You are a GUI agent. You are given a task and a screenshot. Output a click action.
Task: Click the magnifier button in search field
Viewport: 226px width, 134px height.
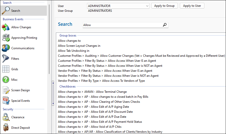(165, 25)
